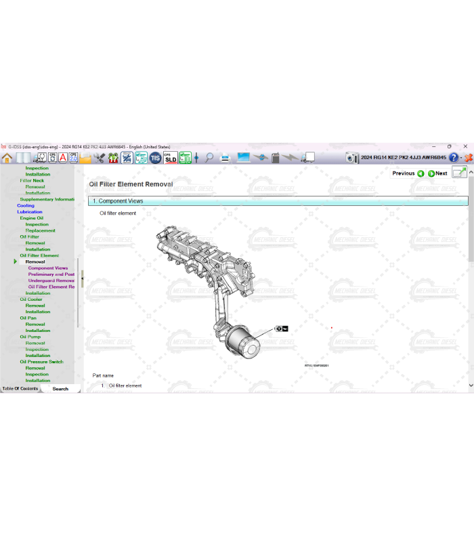Expand the Oil Cooler tree section
The width and height of the screenshot is (474, 542).
[31, 299]
